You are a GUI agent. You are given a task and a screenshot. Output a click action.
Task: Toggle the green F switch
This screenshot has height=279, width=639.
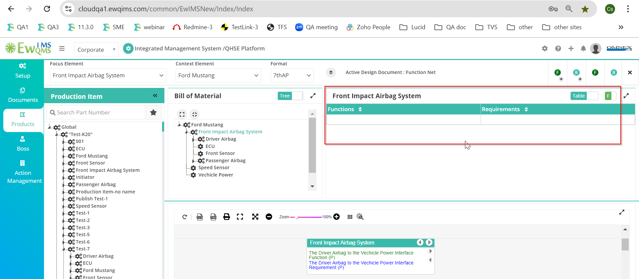(610, 96)
